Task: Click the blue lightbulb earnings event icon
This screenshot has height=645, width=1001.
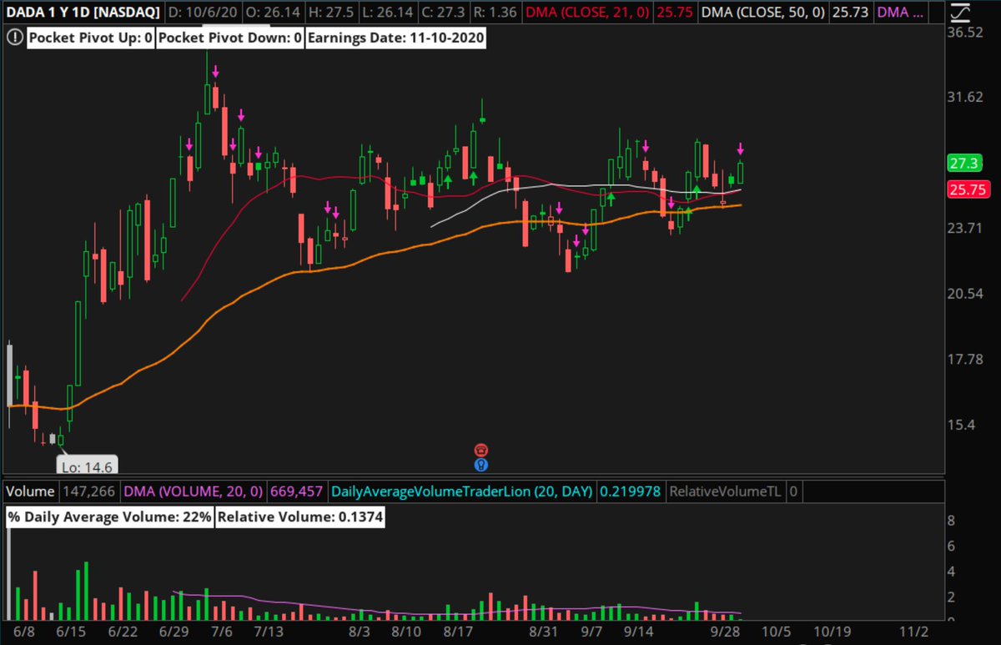Action: pos(481,464)
